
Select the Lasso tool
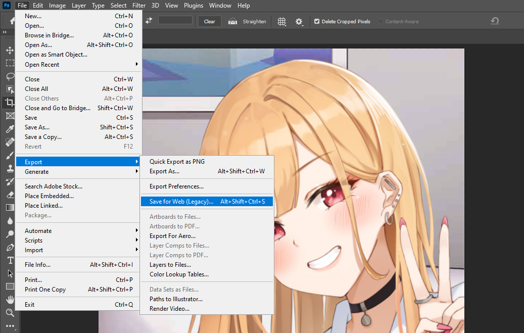coord(10,76)
